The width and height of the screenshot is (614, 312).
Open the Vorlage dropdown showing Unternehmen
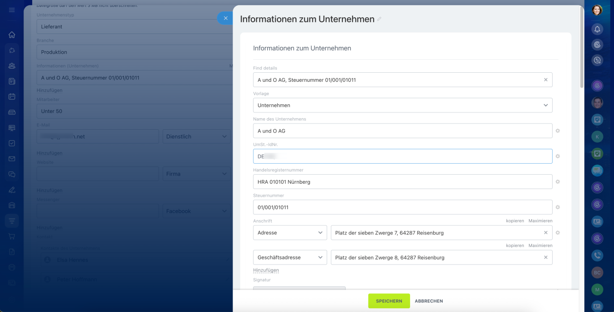click(402, 105)
